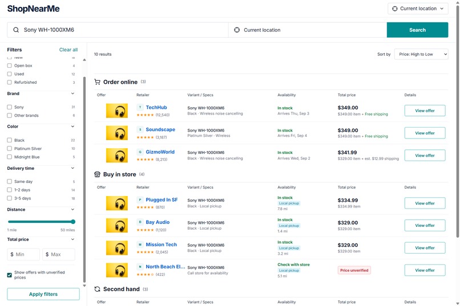This screenshot has width=460, height=306.
Task: Check the Refurbished filter
Action: click(x=9, y=82)
